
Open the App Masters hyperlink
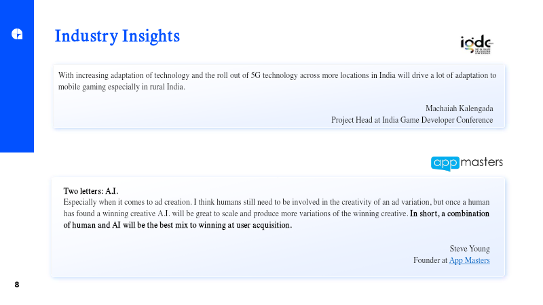[469, 260]
